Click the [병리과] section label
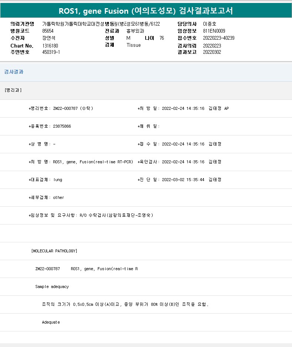Screen dimensions: 292x347 [x=13, y=90]
